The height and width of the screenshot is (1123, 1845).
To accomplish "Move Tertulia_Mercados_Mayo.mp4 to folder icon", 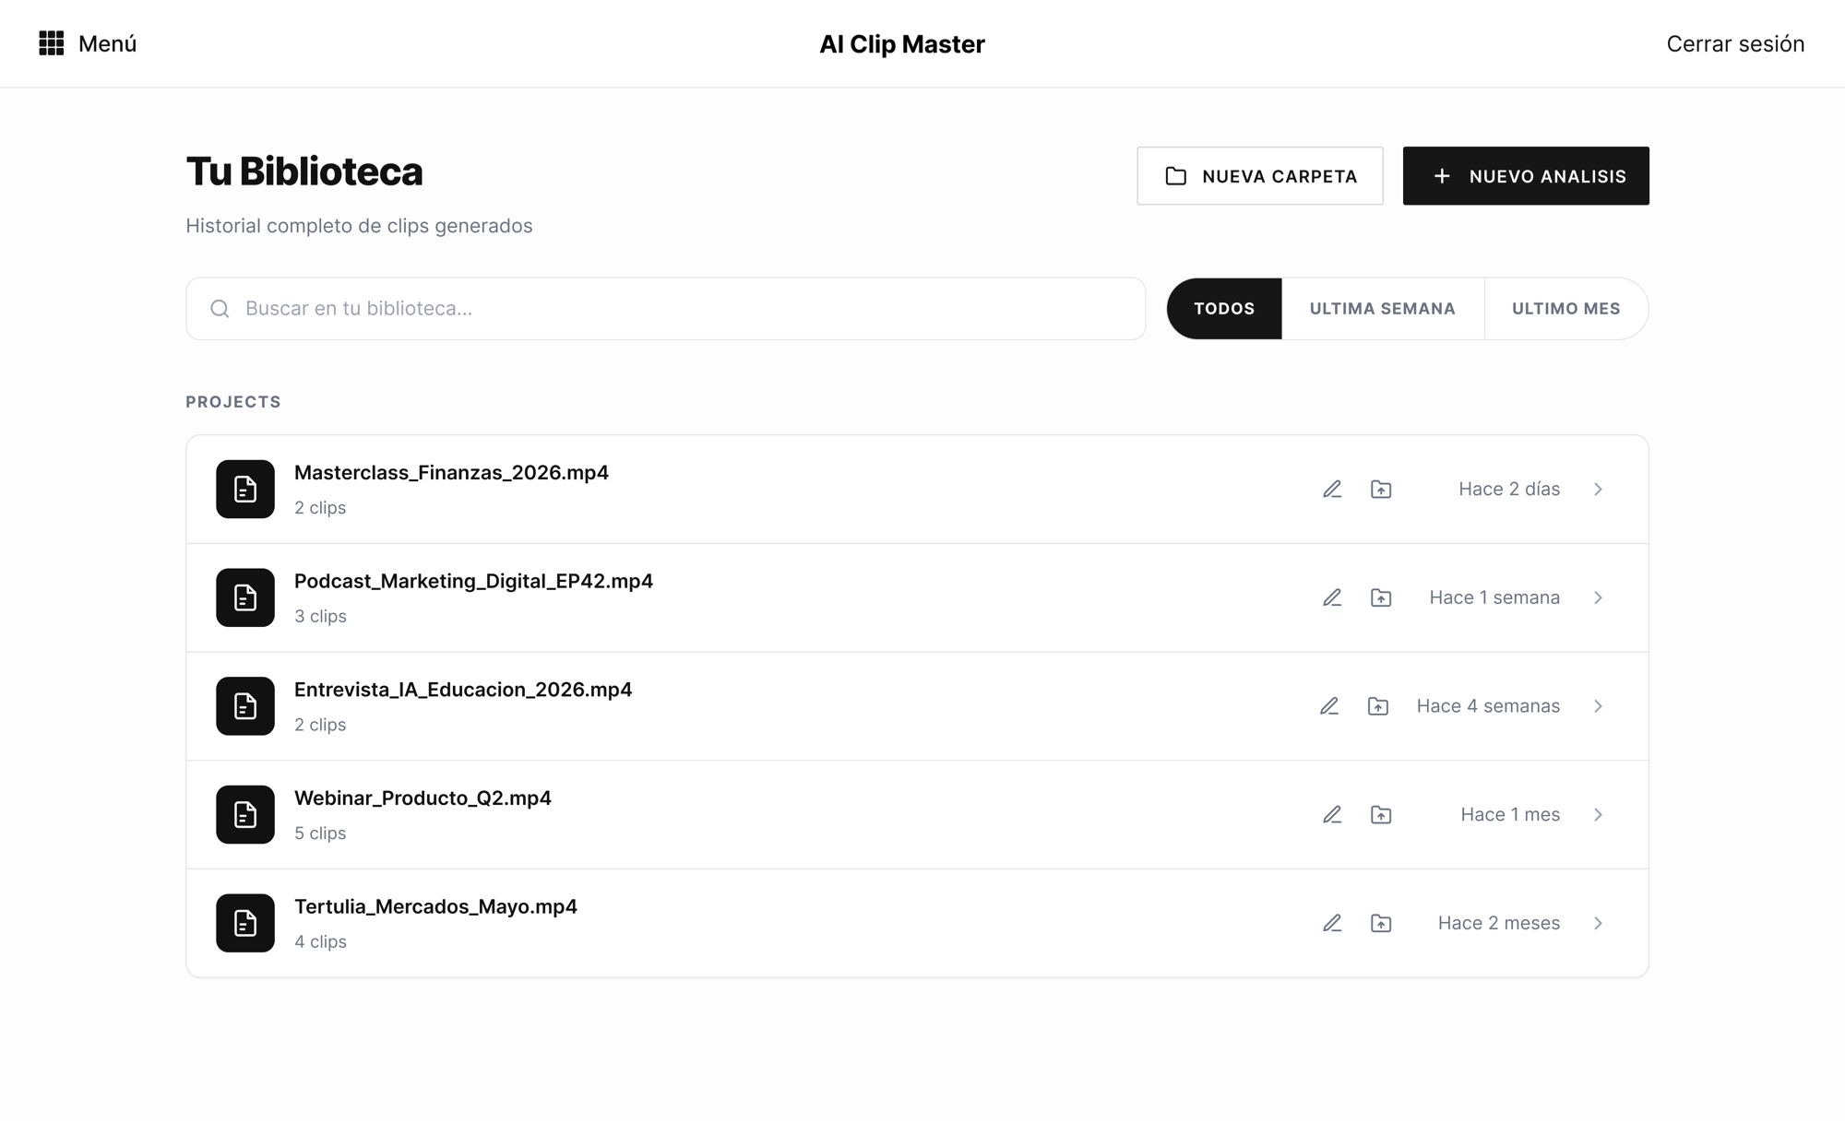I will tap(1381, 923).
